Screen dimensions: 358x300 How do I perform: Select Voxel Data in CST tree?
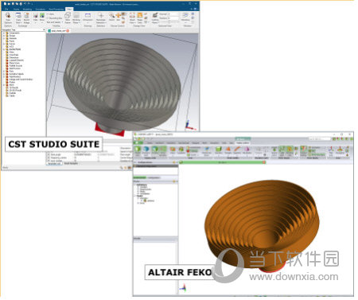(x=14, y=55)
